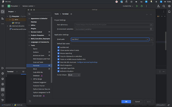The height and width of the screenshot is (107, 172).
Task: Open the main hamburger menu
Action: (3, 6)
